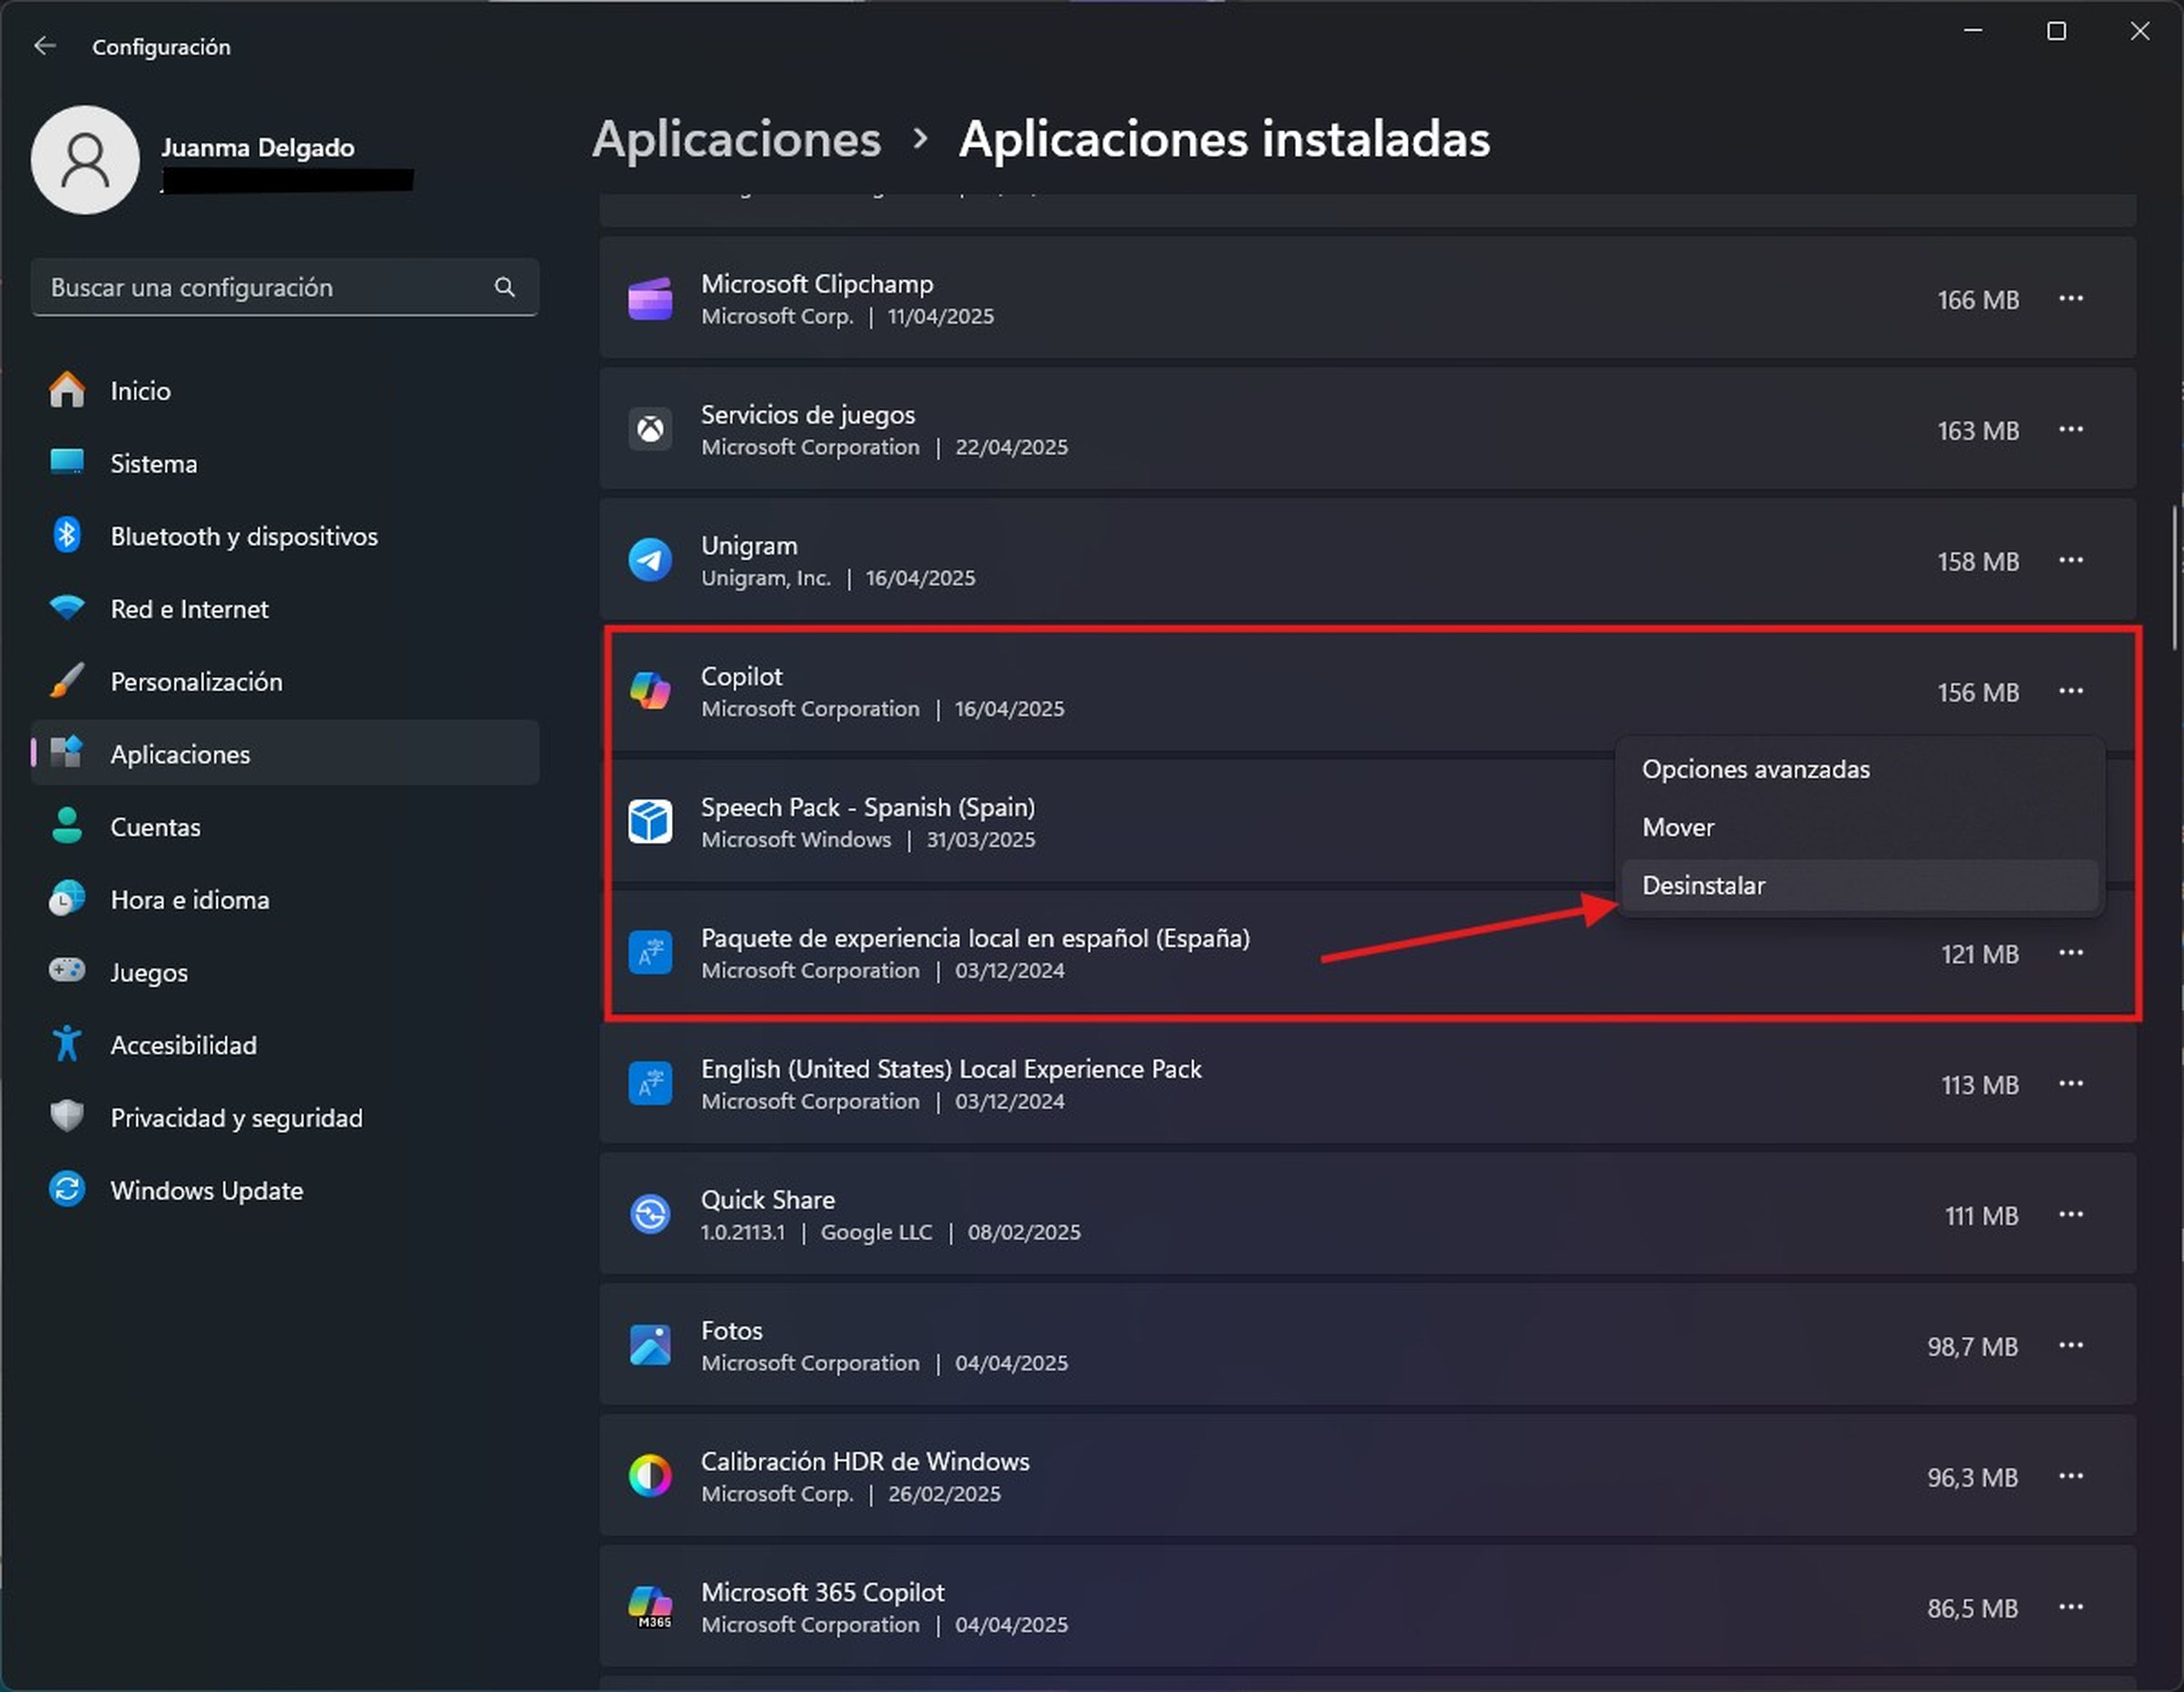The height and width of the screenshot is (1692, 2184).
Task: Expand options menu for Microsoft 365 Copilot
Action: tap(2071, 1607)
